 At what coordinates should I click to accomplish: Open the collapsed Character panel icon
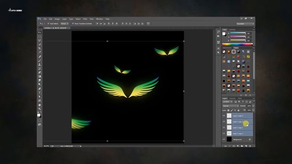[x=218, y=49]
